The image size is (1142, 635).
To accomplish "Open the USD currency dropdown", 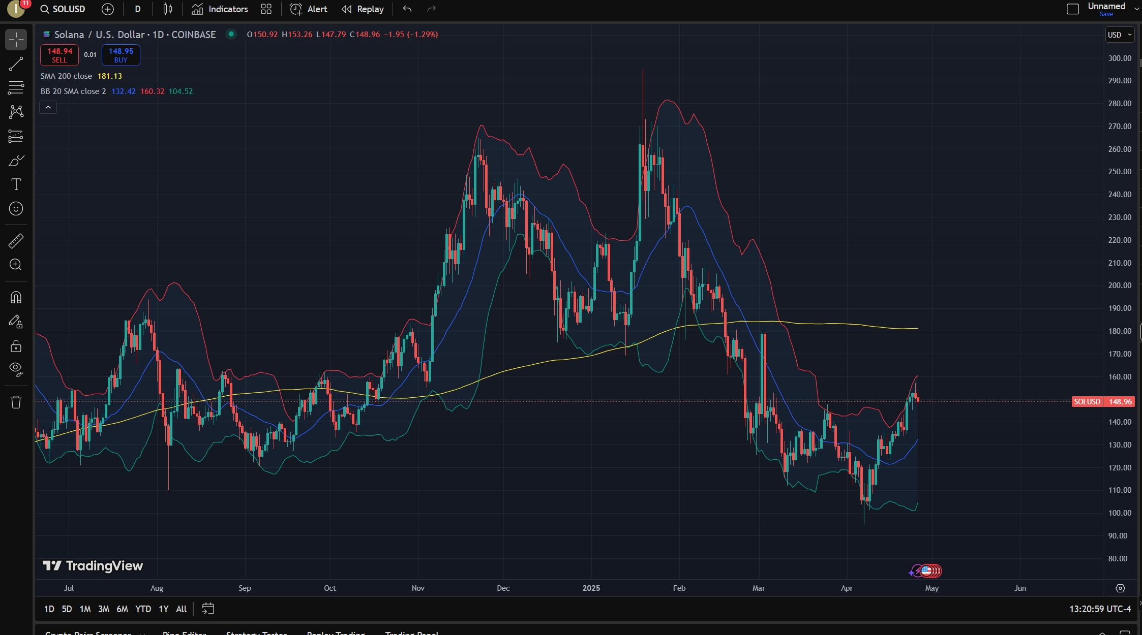I will coord(1120,35).
